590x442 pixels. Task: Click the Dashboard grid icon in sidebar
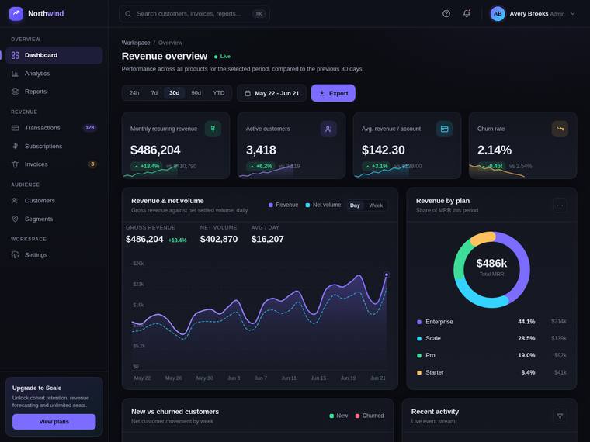coord(15,55)
